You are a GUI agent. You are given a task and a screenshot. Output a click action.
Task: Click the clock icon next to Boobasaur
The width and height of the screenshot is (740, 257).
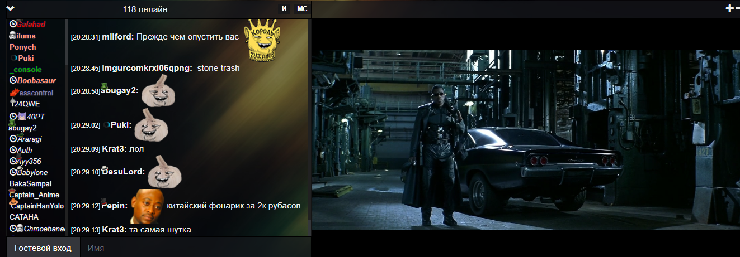pos(13,80)
